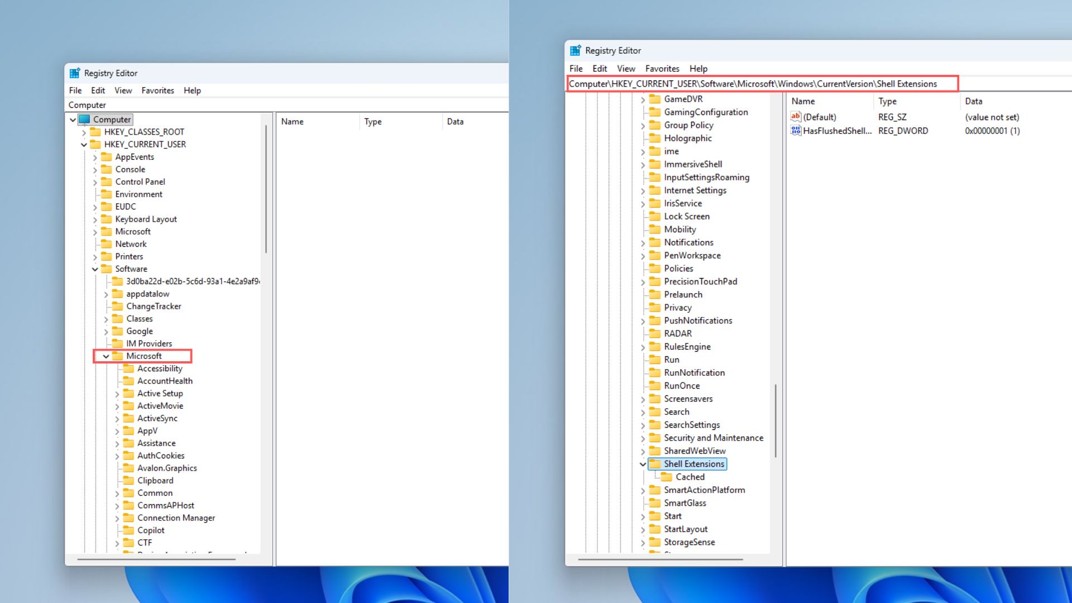Click the (Default) string value icon
1072x603 pixels.
click(x=796, y=117)
